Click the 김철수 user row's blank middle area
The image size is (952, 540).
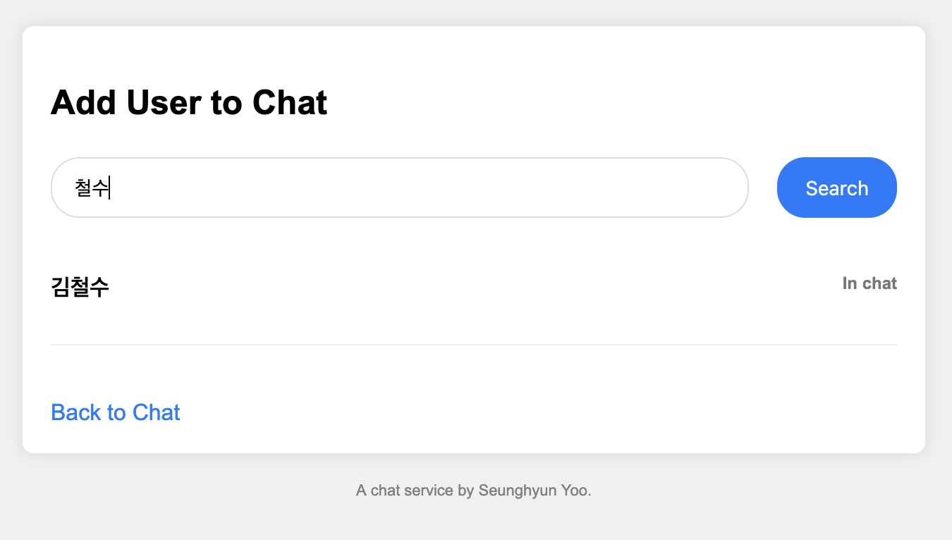click(x=473, y=287)
